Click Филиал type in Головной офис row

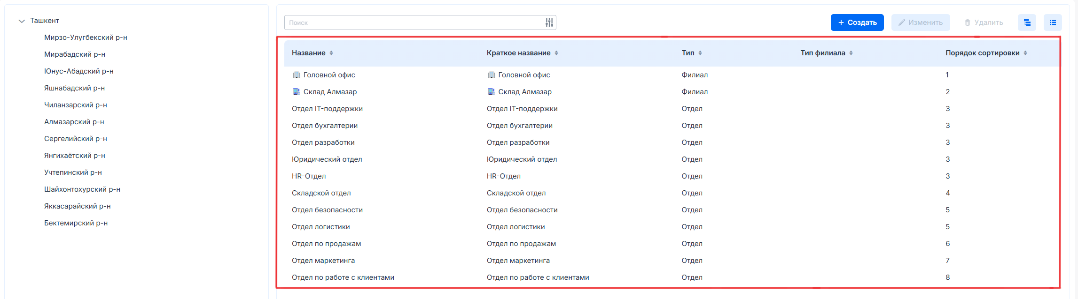pyautogui.click(x=695, y=75)
